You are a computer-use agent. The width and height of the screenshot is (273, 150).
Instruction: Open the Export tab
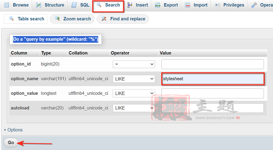pos(166,5)
